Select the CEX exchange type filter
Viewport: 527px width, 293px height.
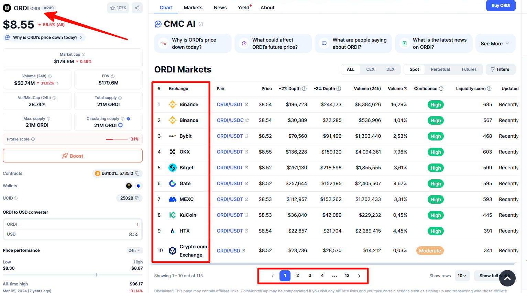(x=370, y=69)
